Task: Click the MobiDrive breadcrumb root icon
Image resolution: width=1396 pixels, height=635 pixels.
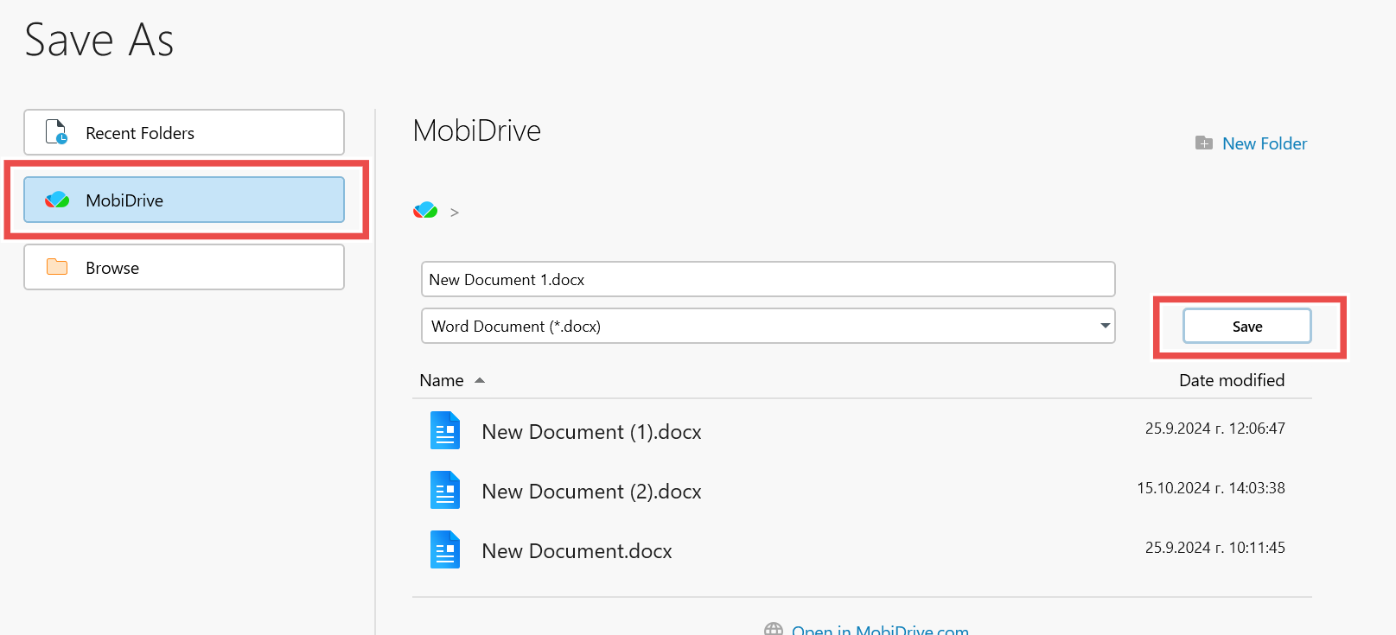Action: coord(425,210)
